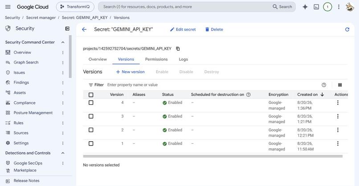359x186 pixels.
Task: Switch to the Logs tab
Action: click(x=184, y=59)
